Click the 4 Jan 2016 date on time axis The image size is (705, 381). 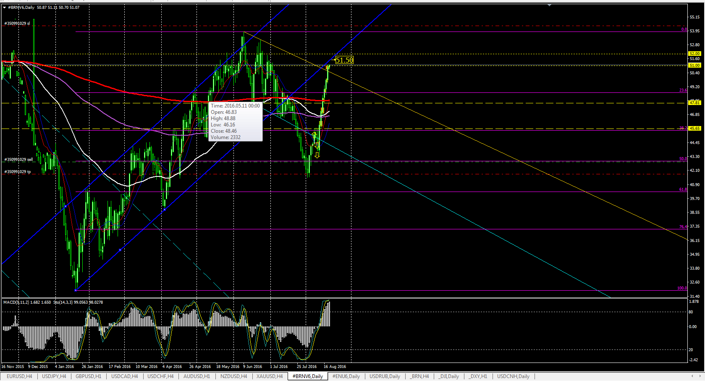(x=64, y=367)
